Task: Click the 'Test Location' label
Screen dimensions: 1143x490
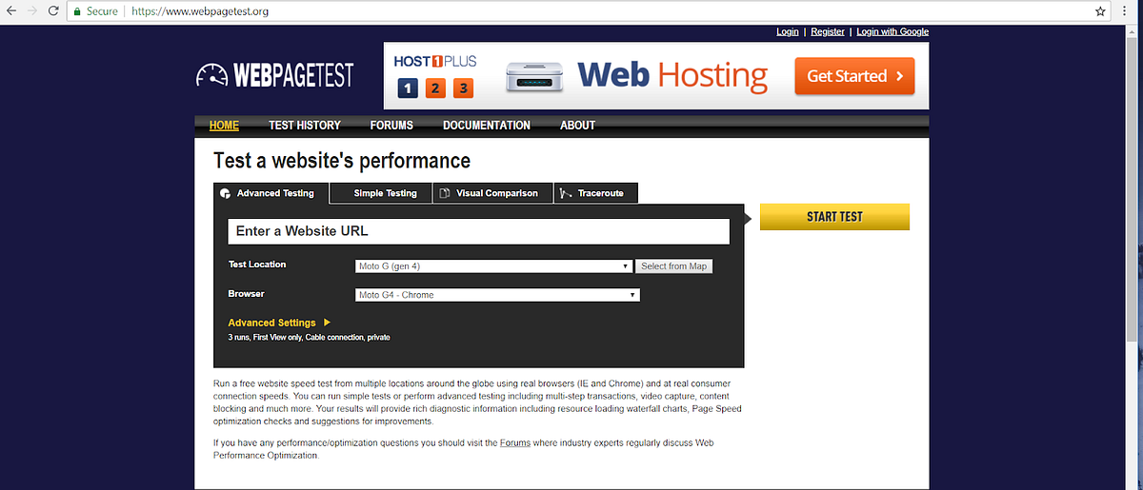Action: click(x=257, y=265)
